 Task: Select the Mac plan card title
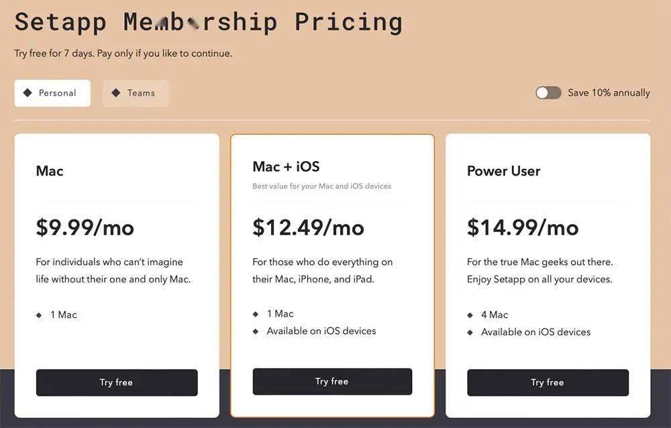point(50,171)
